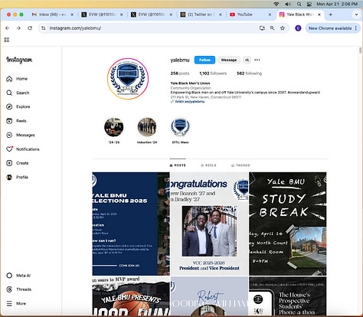The image size is (363, 317).
Task: Open the Congratulations YCC President post
Action: [209, 224]
